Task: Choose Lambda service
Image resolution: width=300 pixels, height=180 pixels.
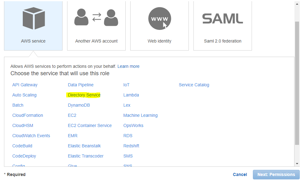Action: 131,95
